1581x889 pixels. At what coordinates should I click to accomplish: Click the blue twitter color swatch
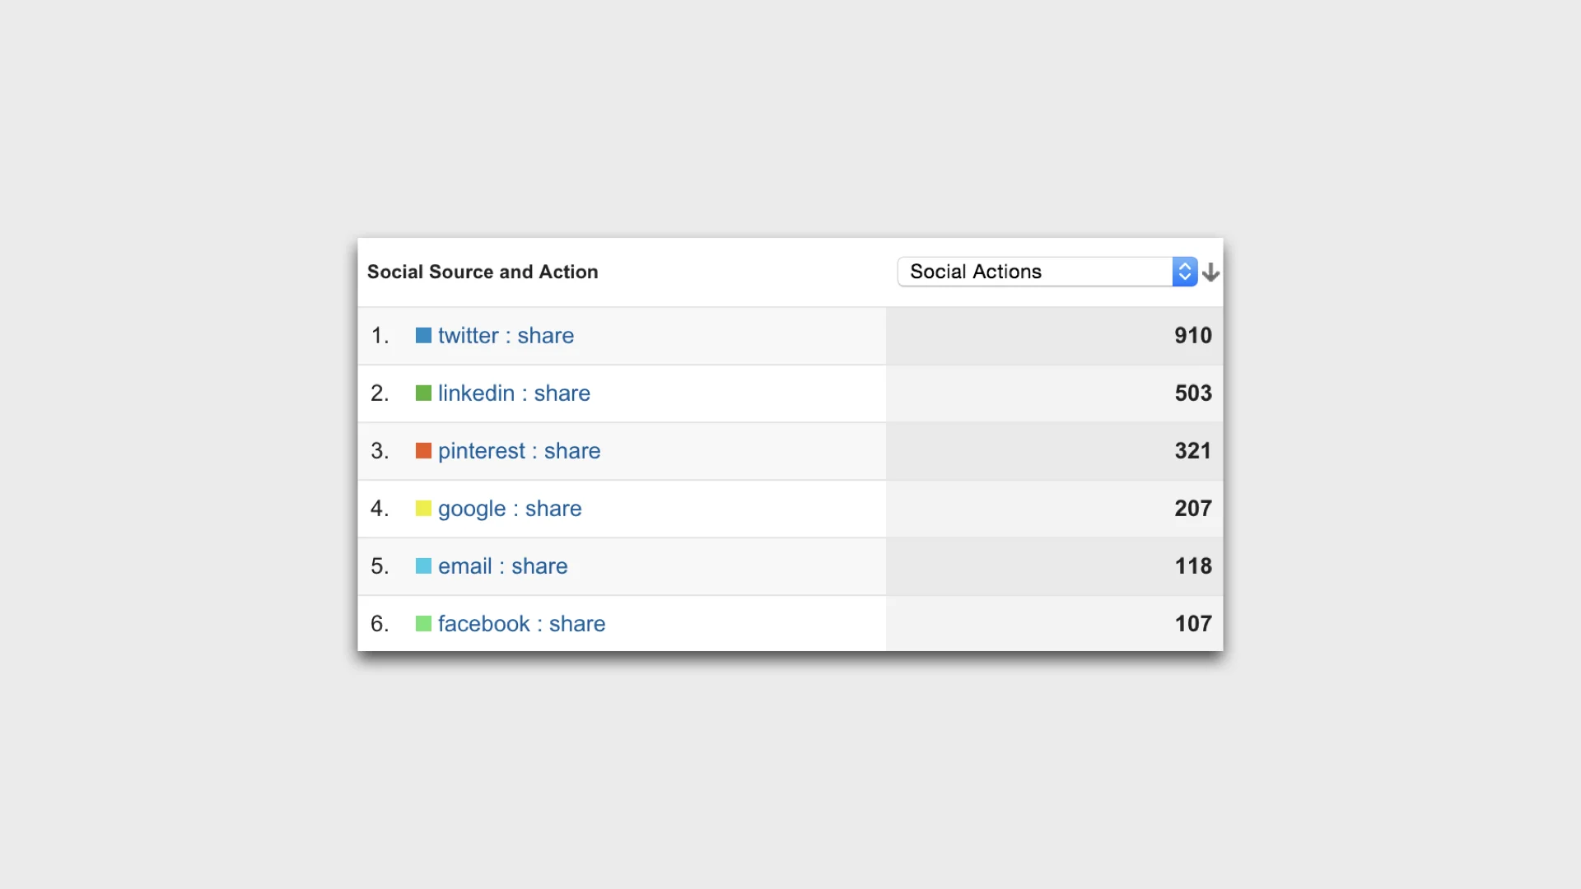[423, 336]
